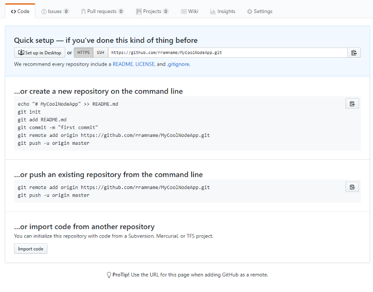Copy the new repository command block
Image resolution: width=373 pixels, height=292 pixels.
[x=352, y=103]
